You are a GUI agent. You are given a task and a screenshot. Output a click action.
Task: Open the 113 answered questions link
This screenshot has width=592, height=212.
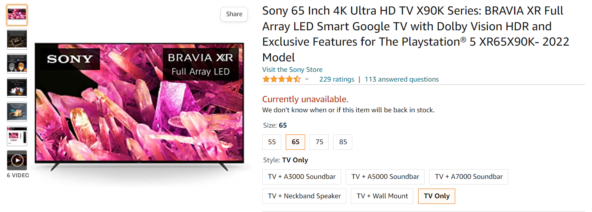[402, 79]
